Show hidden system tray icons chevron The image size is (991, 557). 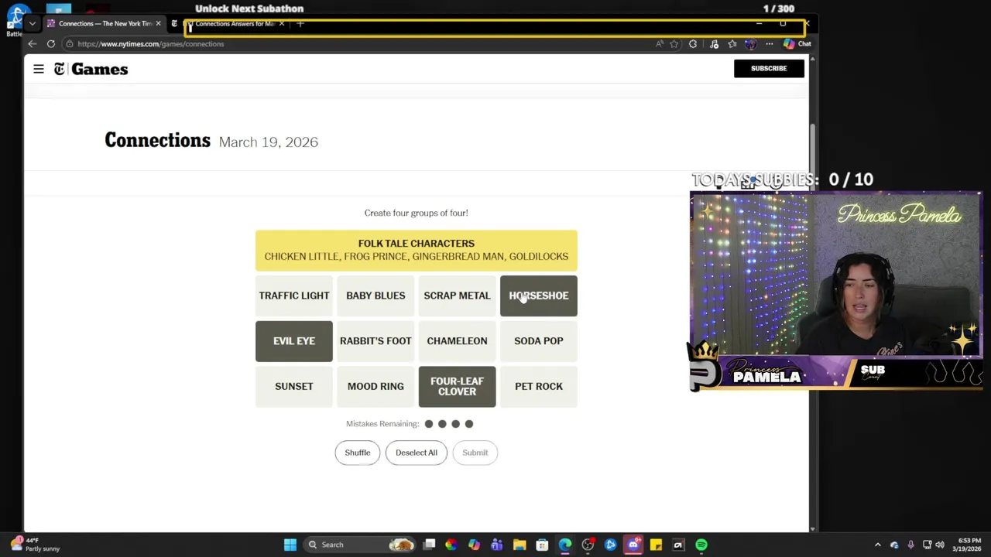tap(877, 545)
